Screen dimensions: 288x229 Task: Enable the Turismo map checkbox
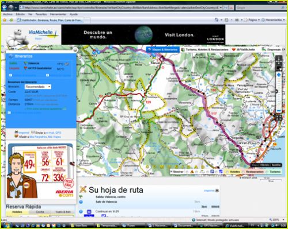267,172
